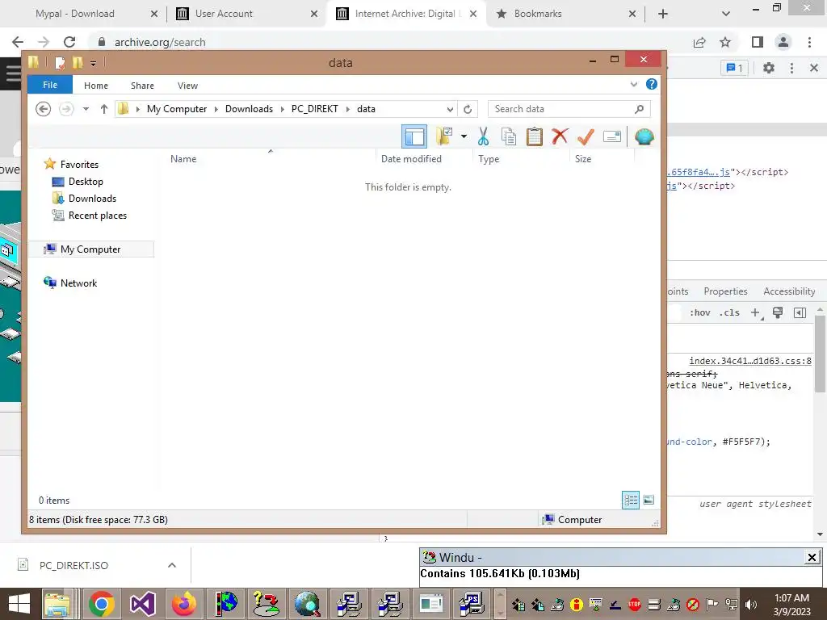
Task: Click PC_DIREKT in address breadcrumb
Action: point(314,109)
